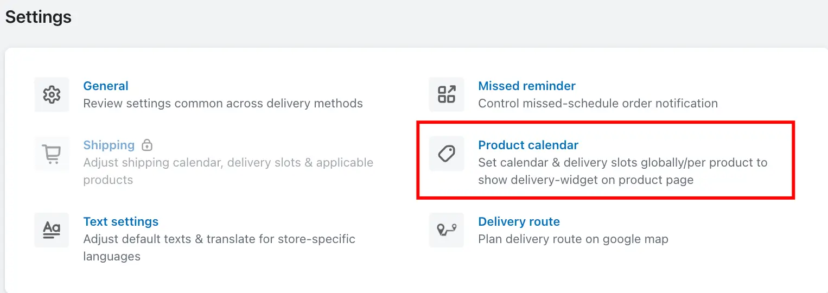Viewport: 828px width, 293px height.
Task: Open the Text settings link
Action: coord(121,221)
